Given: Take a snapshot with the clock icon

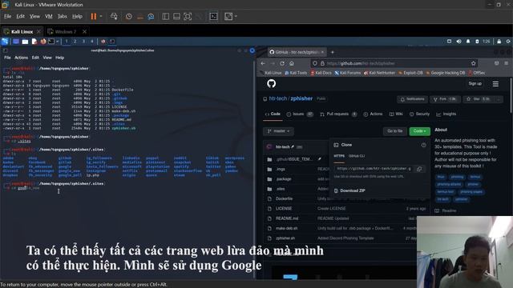Looking at the screenshot, I should [129, 16].
